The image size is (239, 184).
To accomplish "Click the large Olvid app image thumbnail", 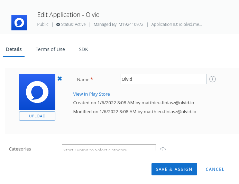I will [37, 92].
